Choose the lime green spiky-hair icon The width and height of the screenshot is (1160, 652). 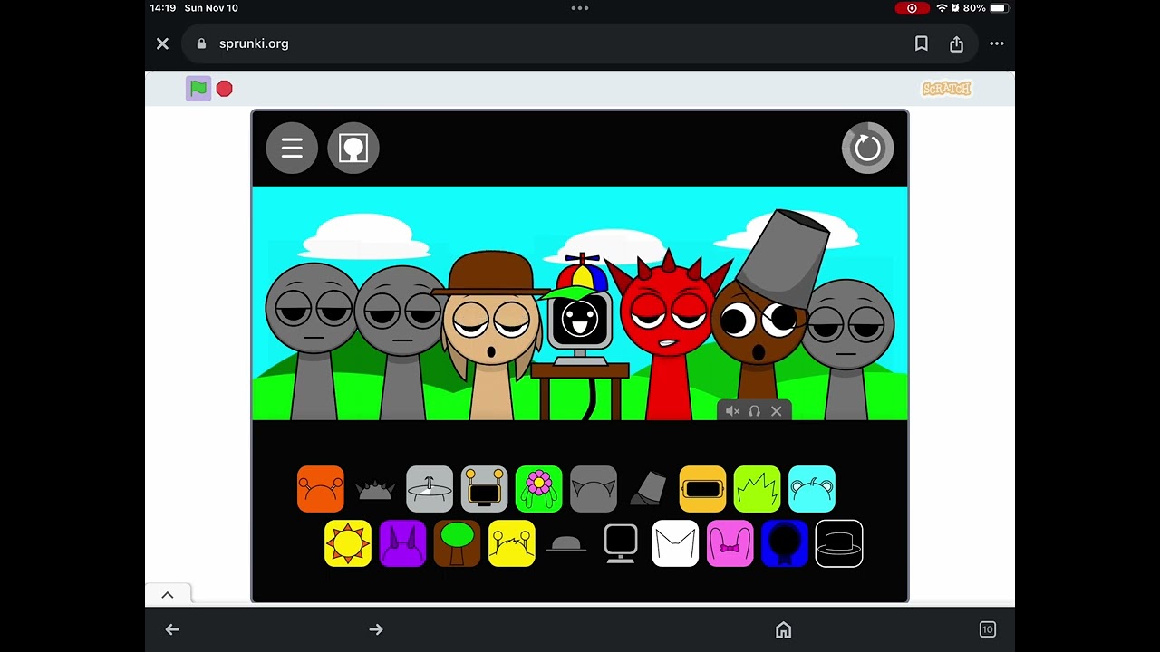point(757,489)
